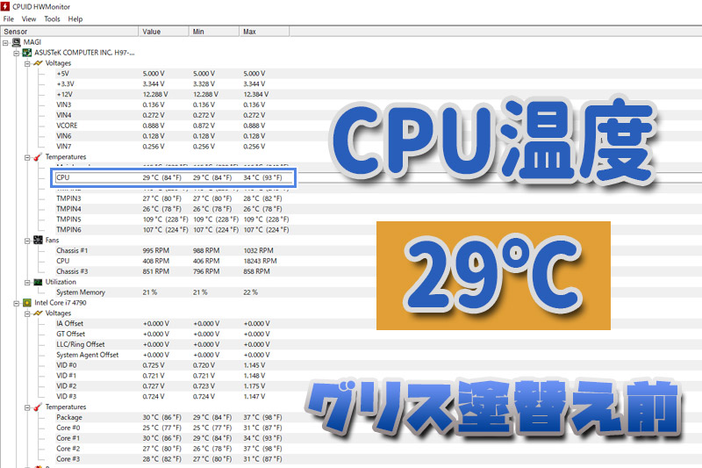Click the Max column header
The width and height of the screenshot is (702, 468).
tap(264, 32)
